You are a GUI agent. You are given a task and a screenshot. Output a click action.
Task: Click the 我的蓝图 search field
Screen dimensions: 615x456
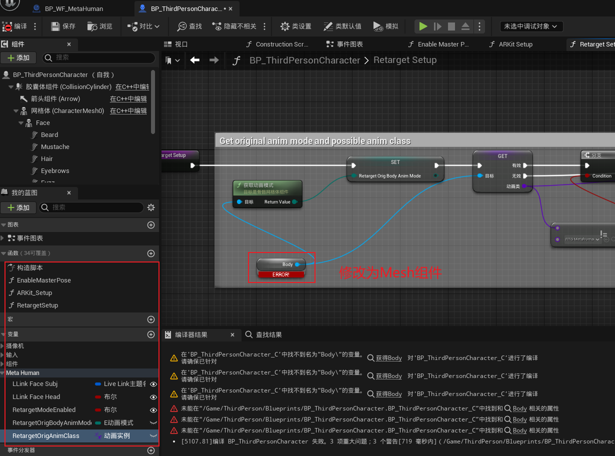(90, 207)
